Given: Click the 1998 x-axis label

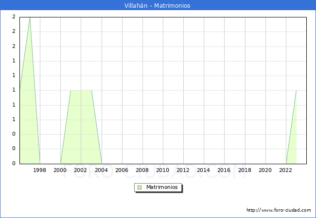Looking at the screenshot, I should [x=39, y=170].
